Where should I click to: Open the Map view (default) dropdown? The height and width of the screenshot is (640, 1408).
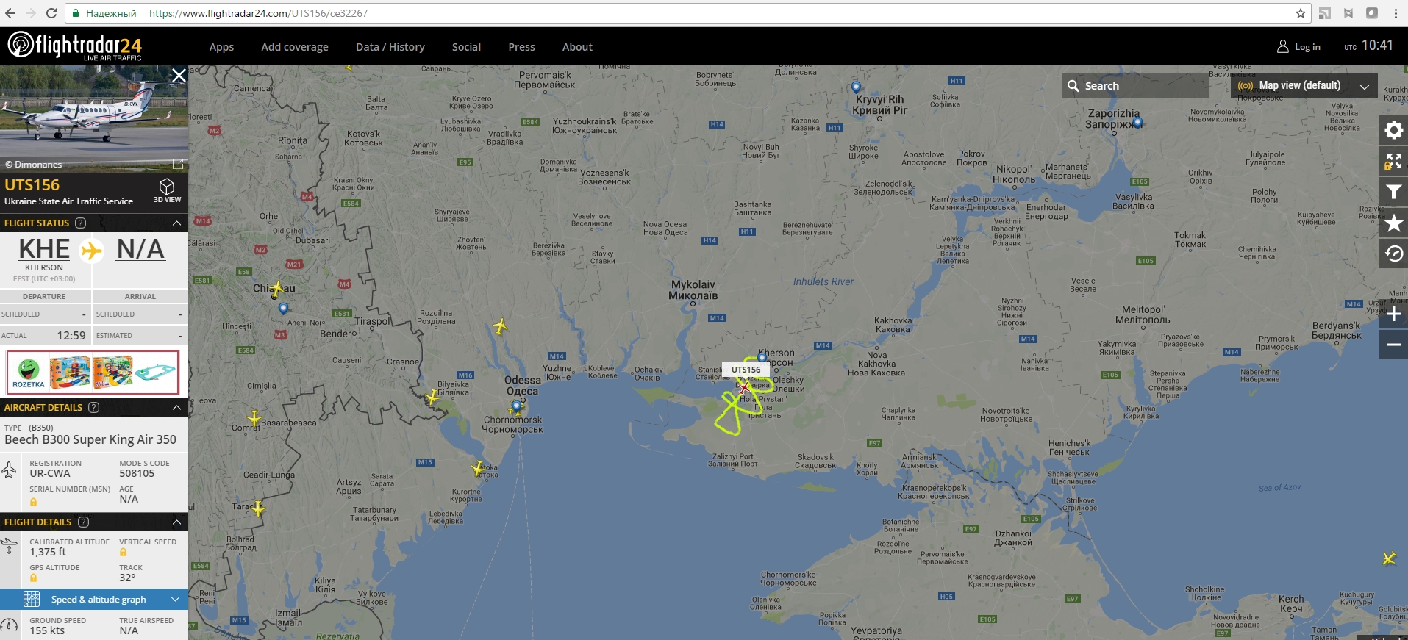[1304, 86]
